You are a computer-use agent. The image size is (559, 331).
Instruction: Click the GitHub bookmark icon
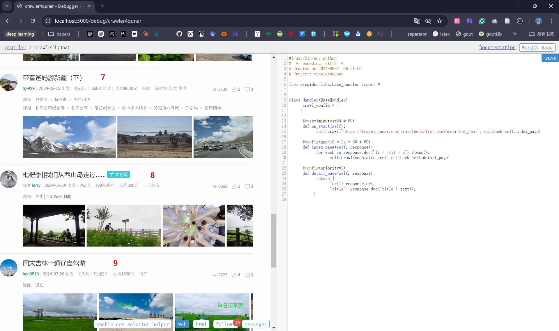pos(179,34)
